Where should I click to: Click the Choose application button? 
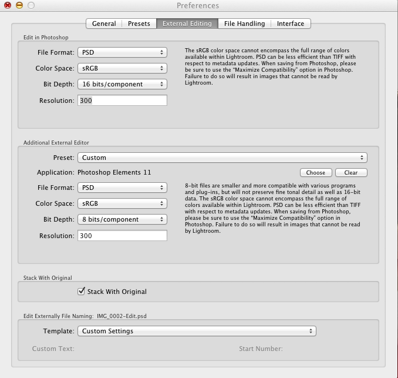coord(316,173)
